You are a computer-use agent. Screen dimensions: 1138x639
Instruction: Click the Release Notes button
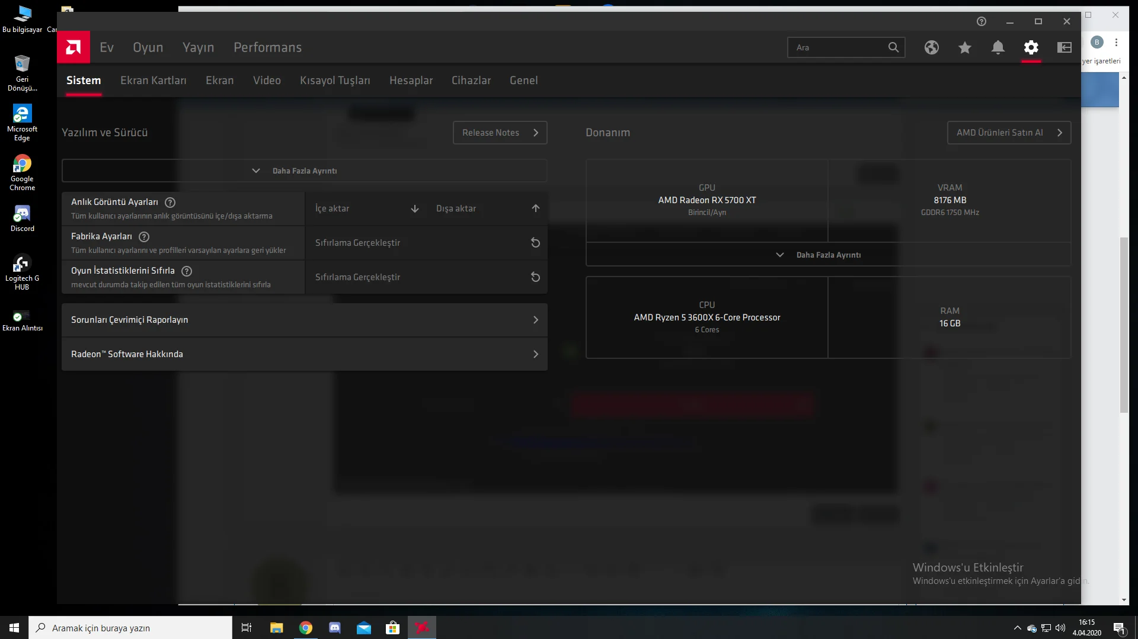pyautogui.click(x=500, y=133)
